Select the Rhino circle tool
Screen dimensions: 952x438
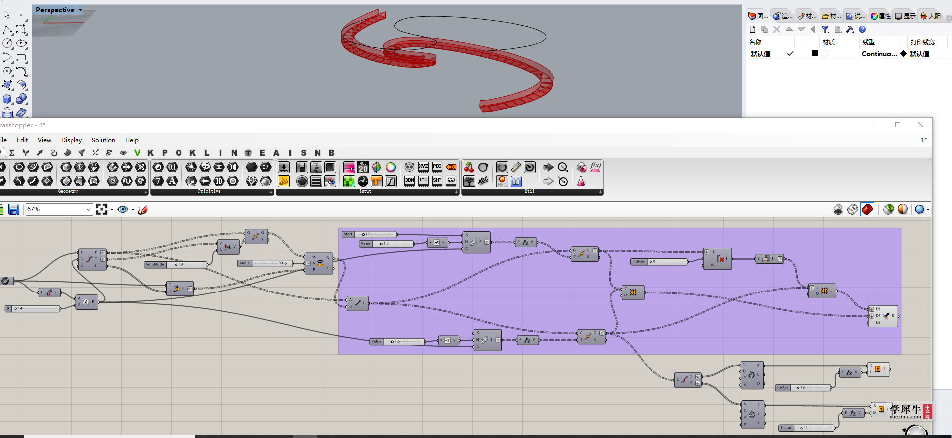(7, 43)
